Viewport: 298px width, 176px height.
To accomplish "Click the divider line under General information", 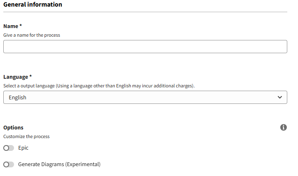I will click(145, 12).
